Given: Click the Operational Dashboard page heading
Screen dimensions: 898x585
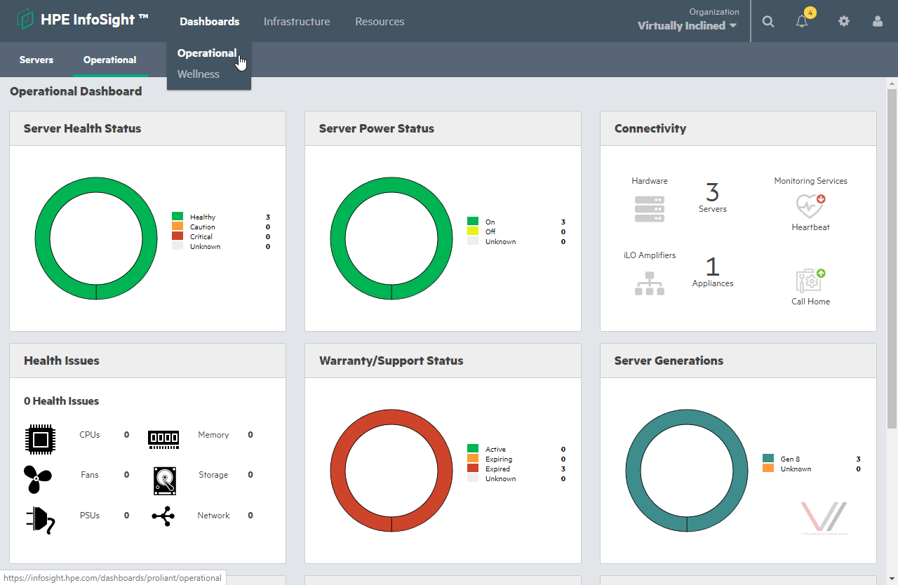Looking at the screenshot, I should 76,91.
